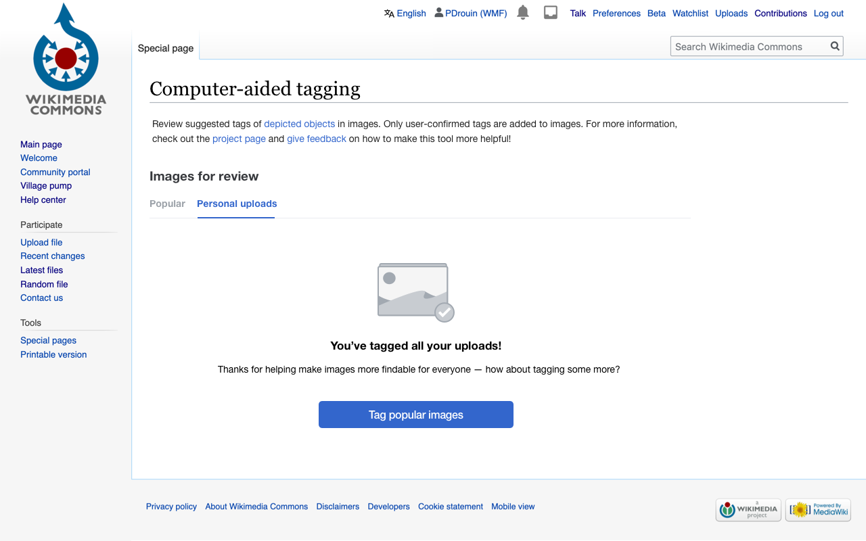Open the Privacy policy footer link
Image resolution: width=866 pixels, height=541 pixels.
click(171, 507)
